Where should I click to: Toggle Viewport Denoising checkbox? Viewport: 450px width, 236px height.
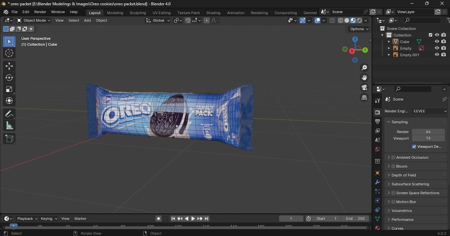coord(414,147)
